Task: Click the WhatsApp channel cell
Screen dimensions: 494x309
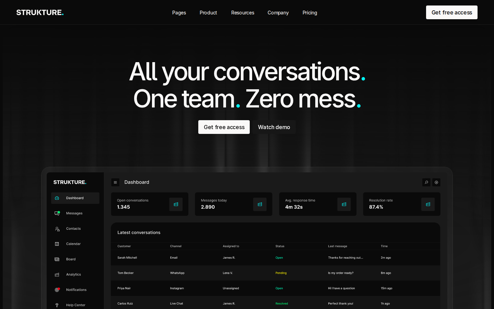Action: pos(177,273)
